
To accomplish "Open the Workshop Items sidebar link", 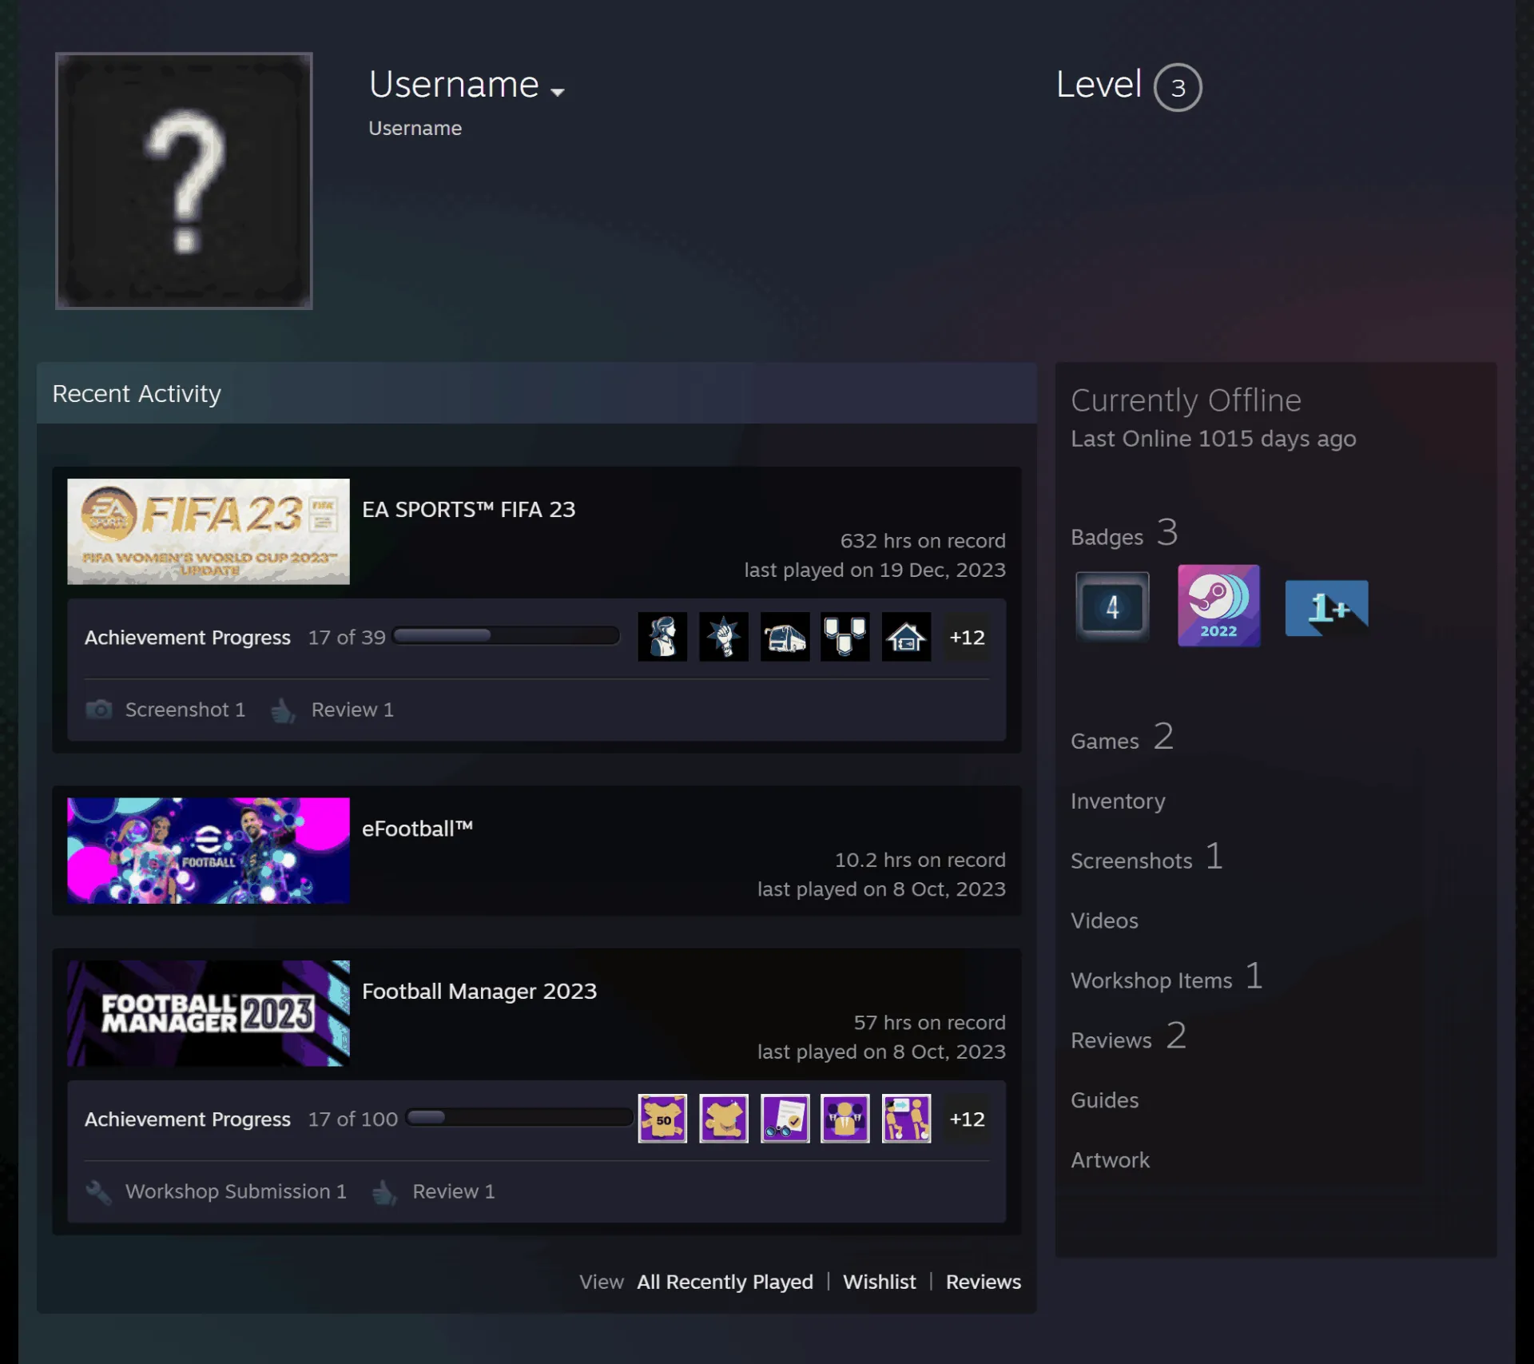I will (x=1166, y=976).
